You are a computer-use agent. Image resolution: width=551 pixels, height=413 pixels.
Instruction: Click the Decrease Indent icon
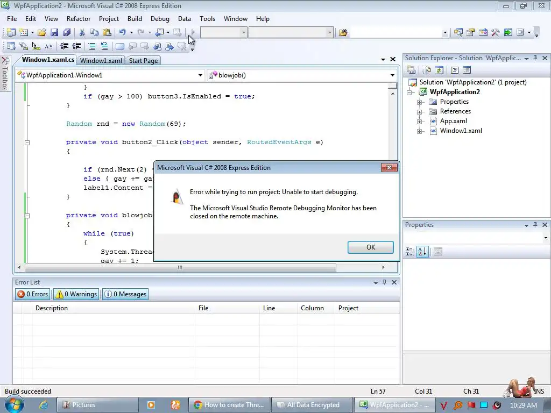(64, 46)
